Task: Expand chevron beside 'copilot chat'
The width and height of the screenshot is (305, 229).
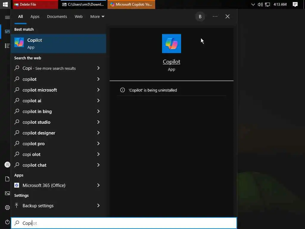Action: 98,165
